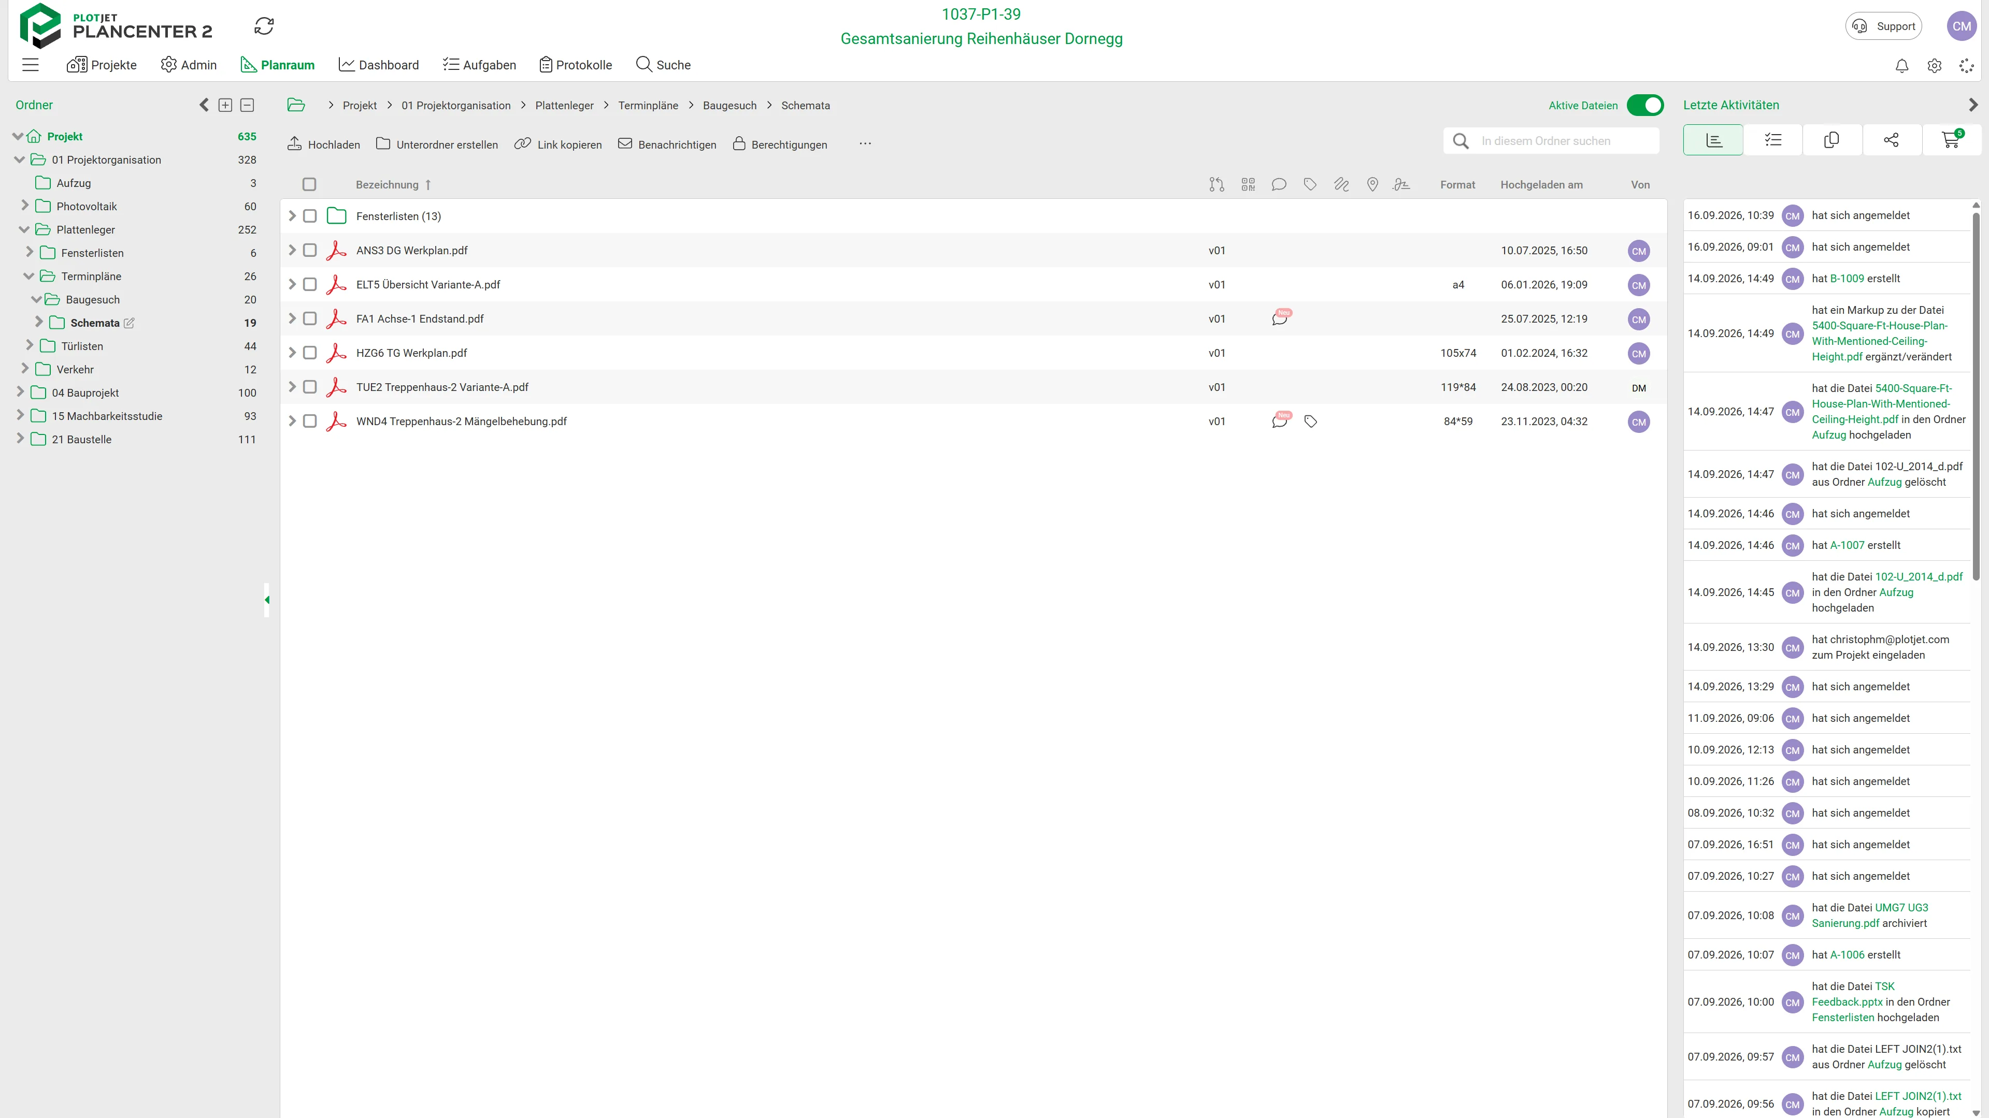Click the Hochladen upload button
Viewport: 1989px width, 1118px height.
[x=323, y=144]
